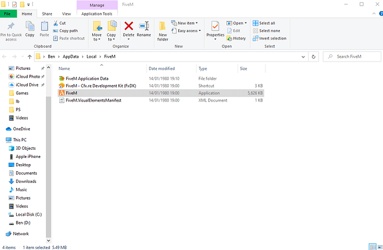Image resolution: width=383 pixels, height=250 pixels.
Task: Click Select none
Action: [x=266, y=30]
